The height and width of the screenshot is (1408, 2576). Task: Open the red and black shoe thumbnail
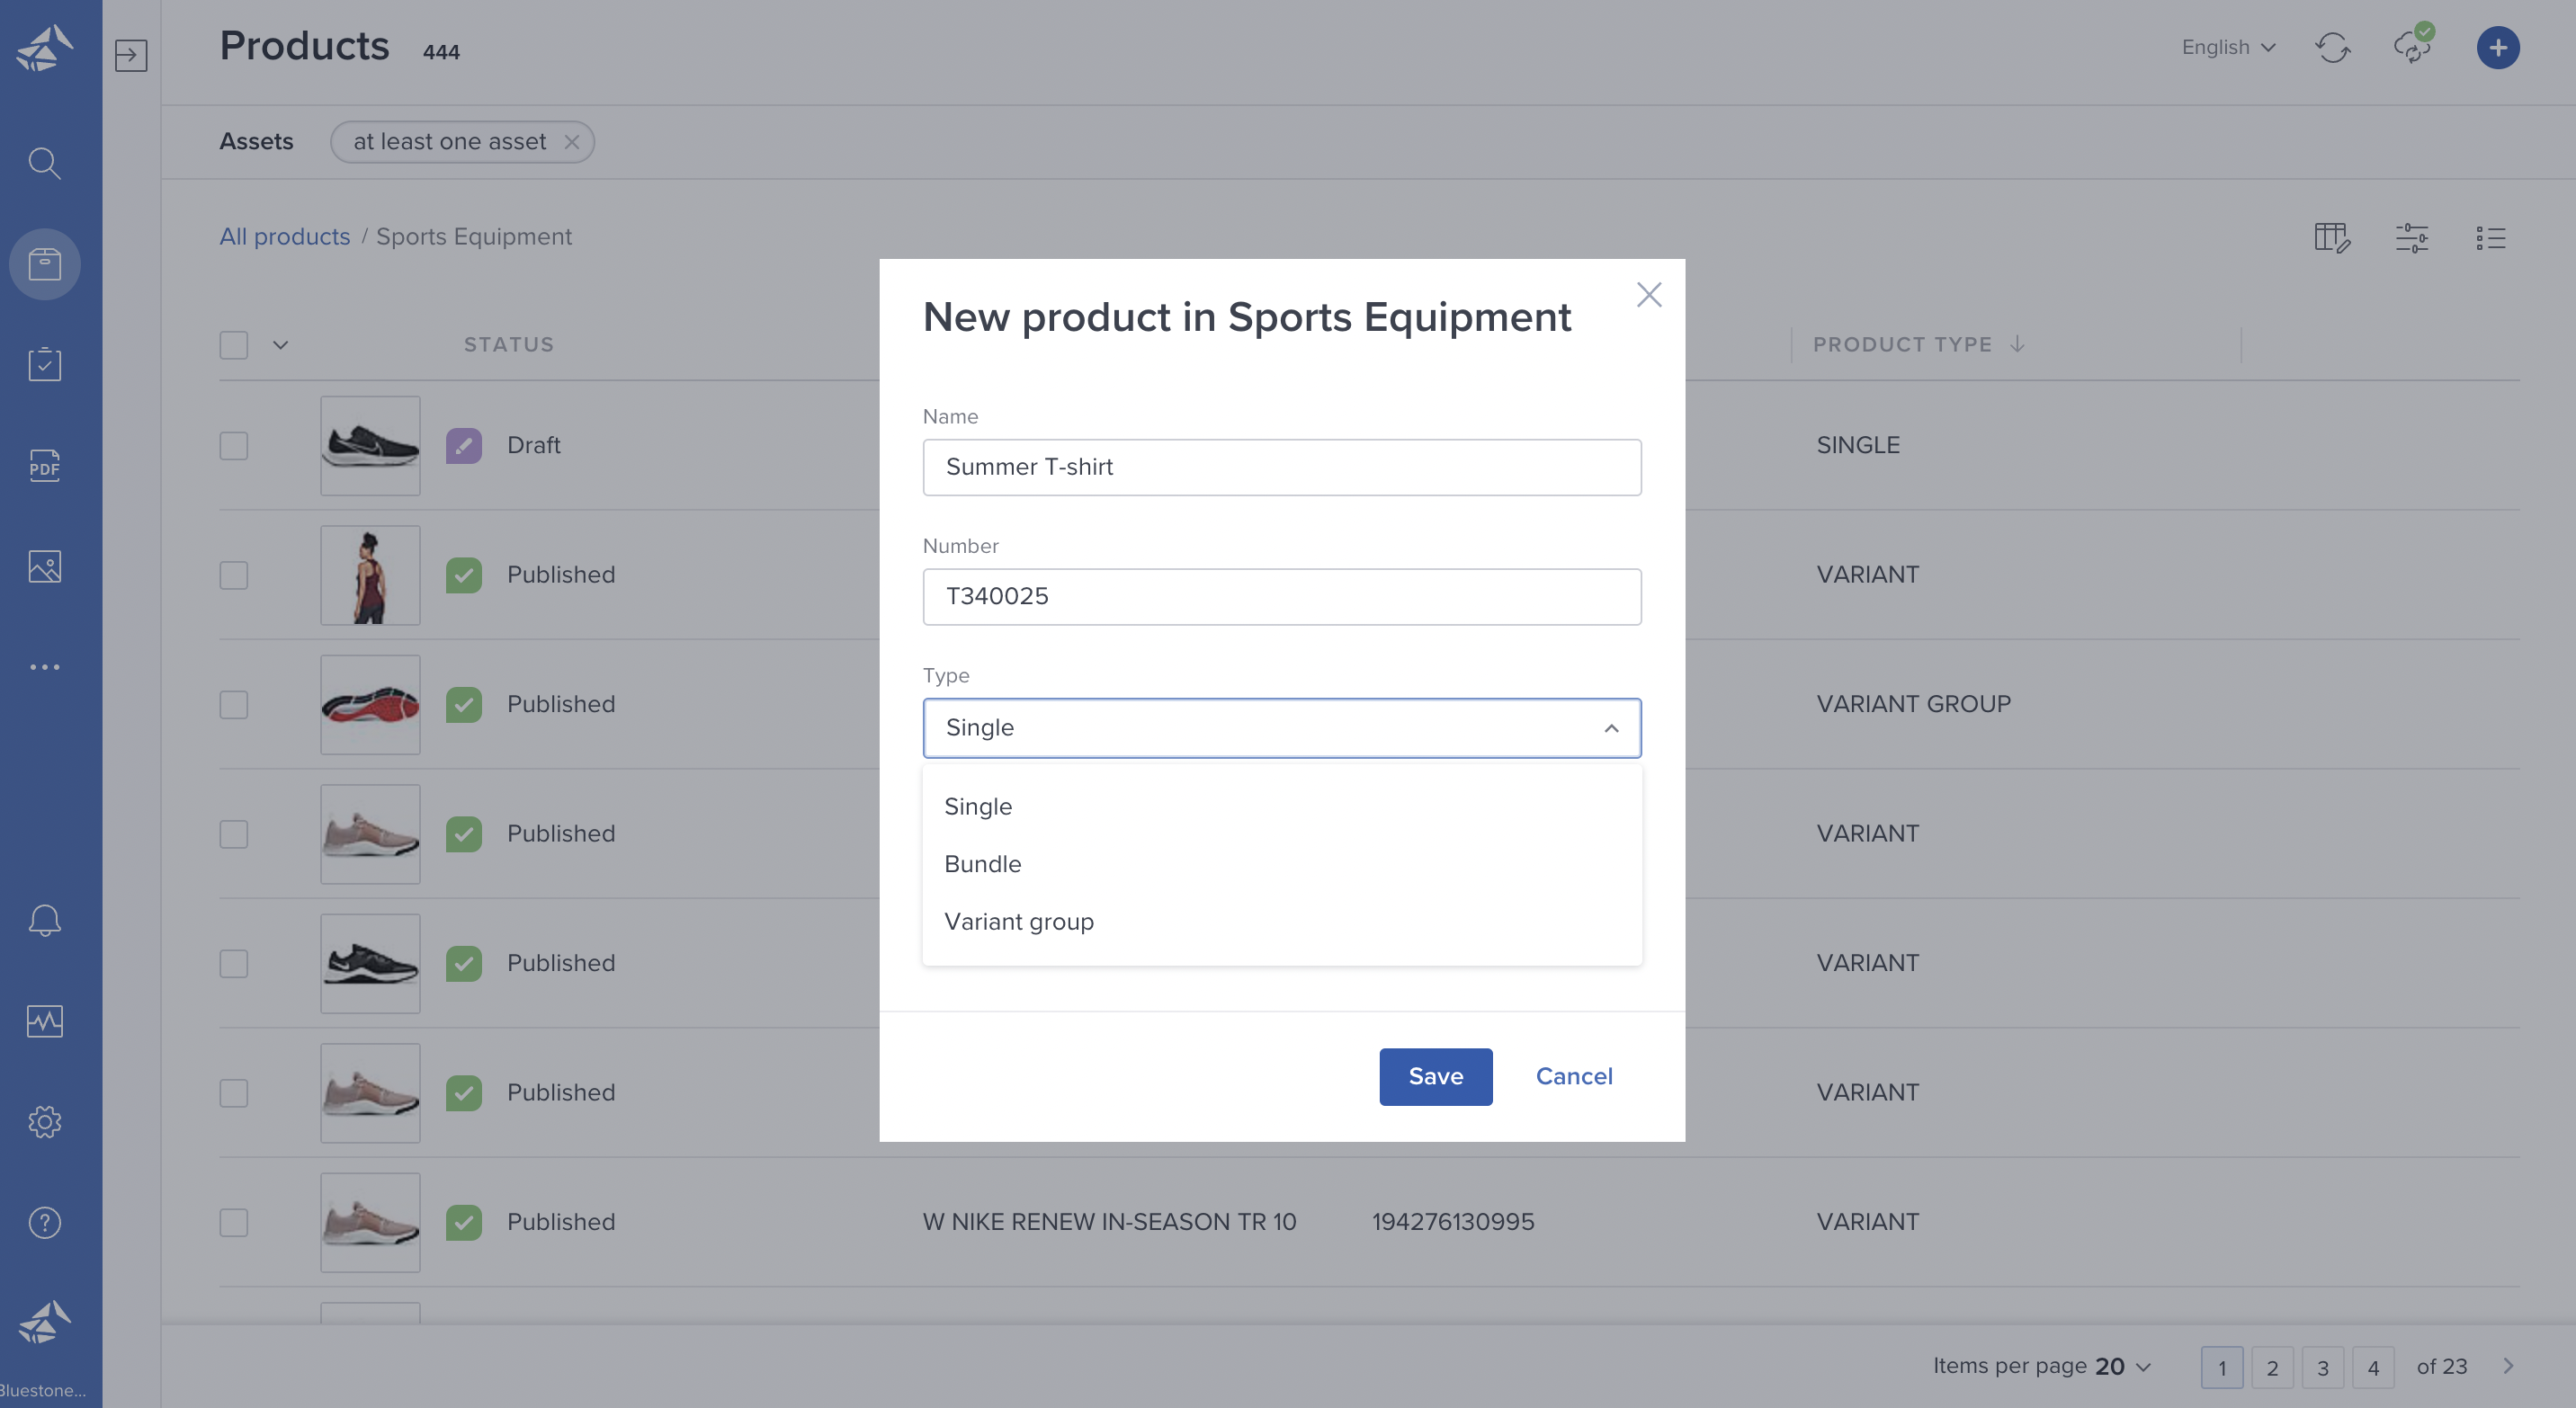tap(370, 705)
